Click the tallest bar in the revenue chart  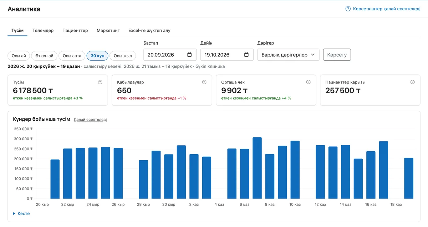pyautogui.click(x=257, y=168)
